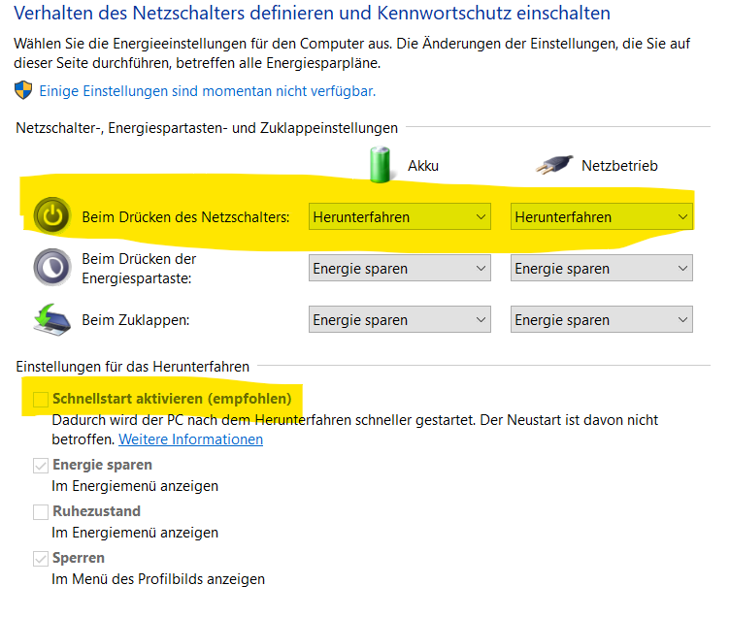Viewport: 730px width, 618px height.
Task: Click the power plug Netzbetrieb icon
Action: [x=554, y=165]
